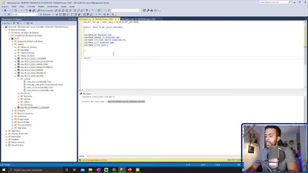Image resolution: width=308 pixels, height=173 pixels.
Task: Collapse the OLIST database node
Action: pos(10,38)
